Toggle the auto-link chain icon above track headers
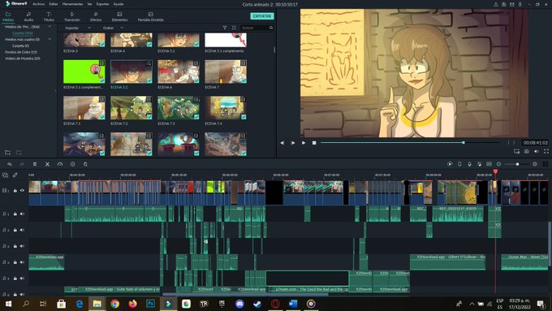This screenshot has width=552, height=311. click(x=15, y=175)
